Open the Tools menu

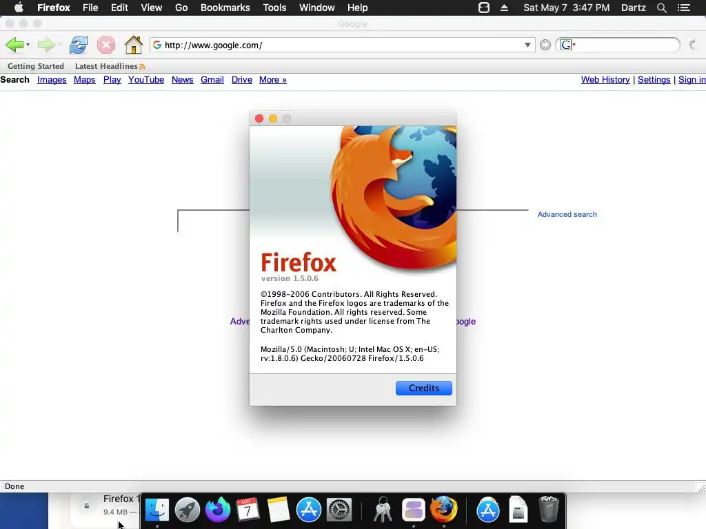pos(274,8)
